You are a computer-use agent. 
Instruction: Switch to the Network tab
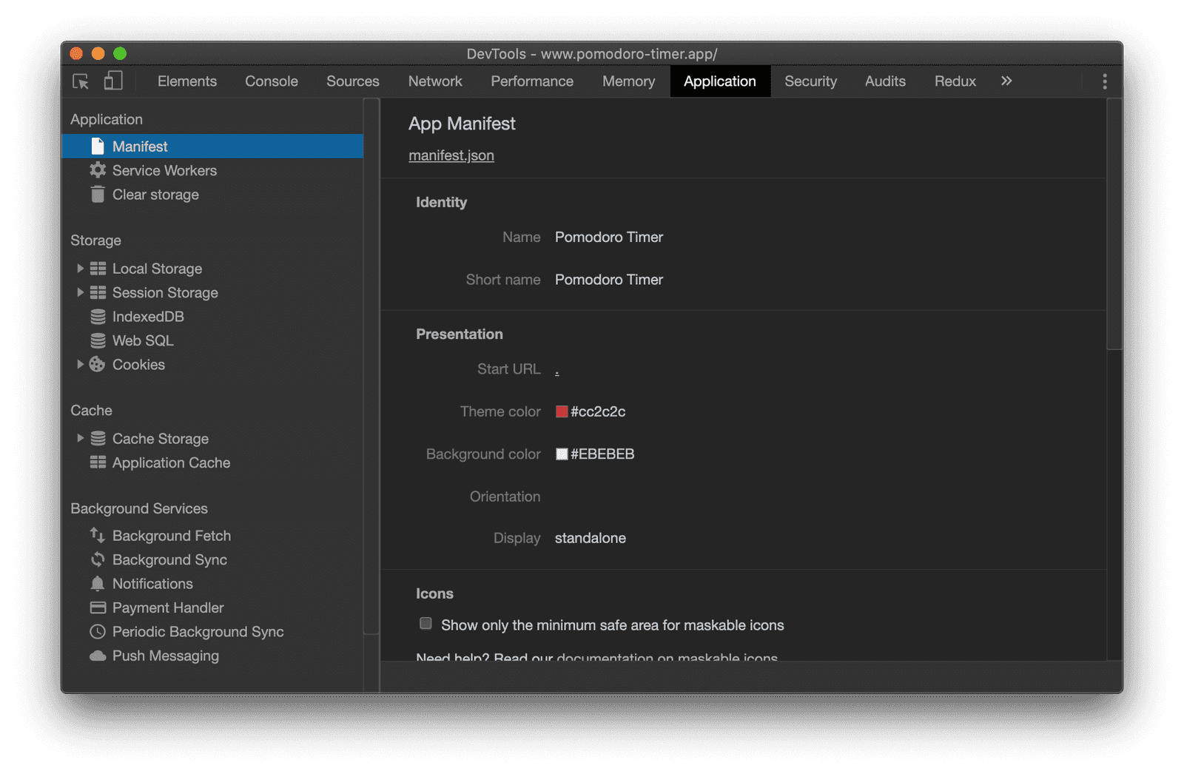pos(435,81)
